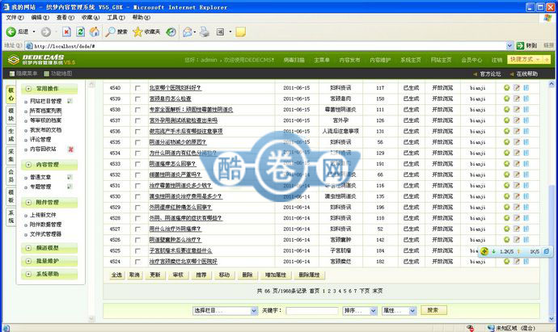Click the red X icon beside 内容回收站
Screen dimensions: 558x332
70,149
